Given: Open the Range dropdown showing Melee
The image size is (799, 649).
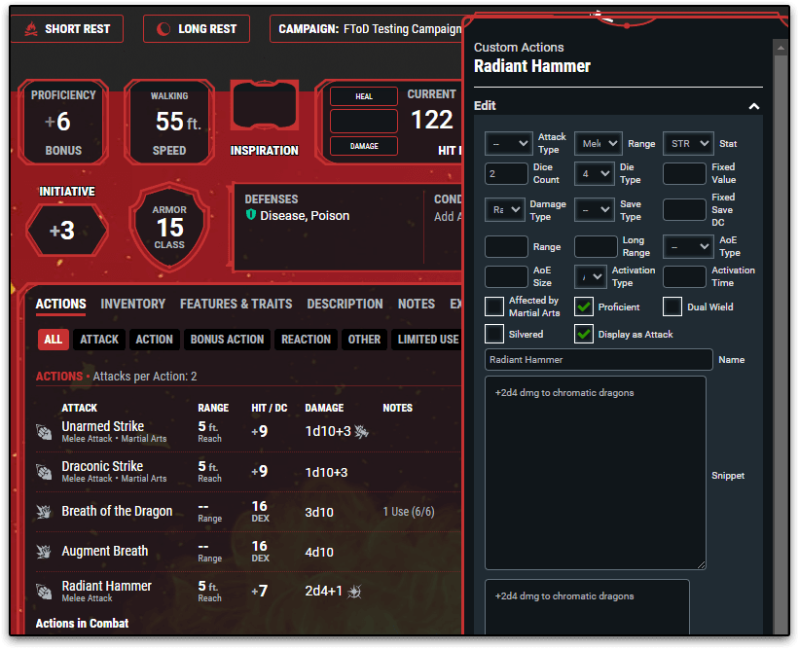Looking at the screenshot, I should pos(598,144).
